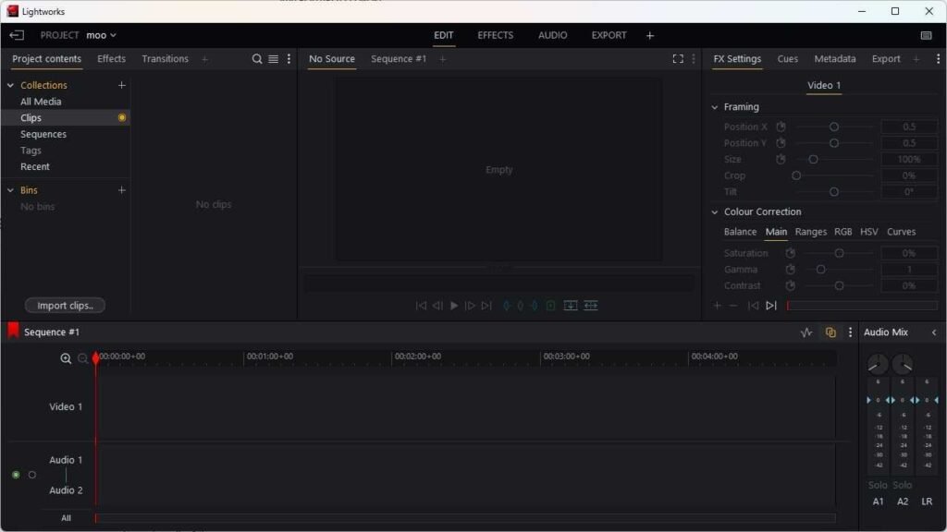This screenshot has width=947, height=532.
Task: Click the Import clips button
Action: [64, 305]
